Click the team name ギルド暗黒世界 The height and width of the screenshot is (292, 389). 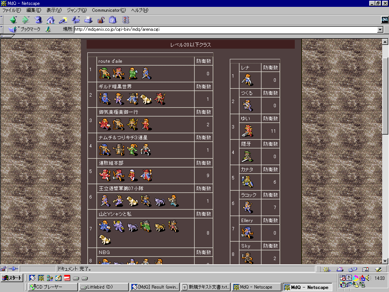point(115,87)
